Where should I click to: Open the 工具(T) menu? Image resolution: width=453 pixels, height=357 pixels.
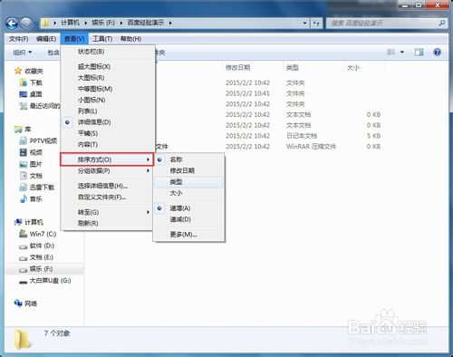tap(102, 39)
